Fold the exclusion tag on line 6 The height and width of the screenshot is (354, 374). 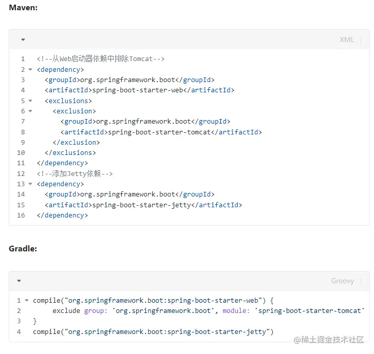click(30, 111)
